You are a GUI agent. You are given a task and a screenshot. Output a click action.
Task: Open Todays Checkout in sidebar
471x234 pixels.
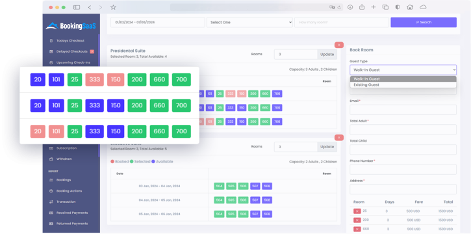coord(70,40)
